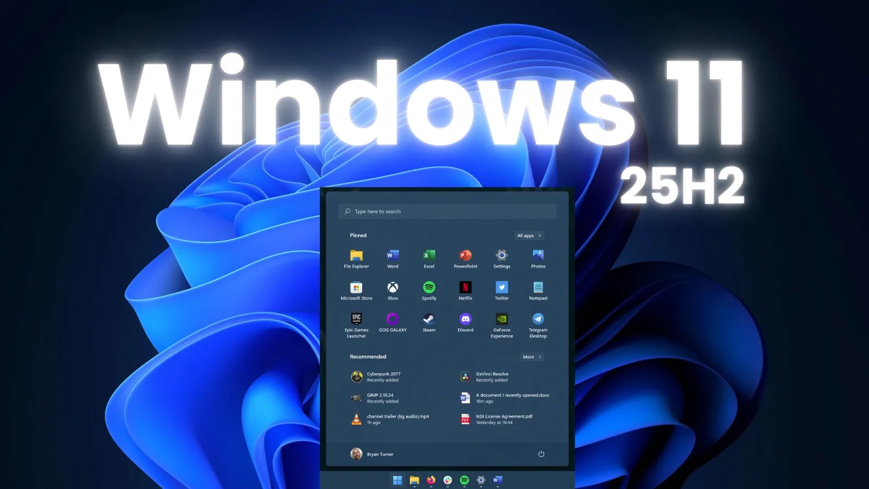This screenshot has height=489, width=869.
Task: Open PowerPoint from the Start menu
Action: (465, 256)
